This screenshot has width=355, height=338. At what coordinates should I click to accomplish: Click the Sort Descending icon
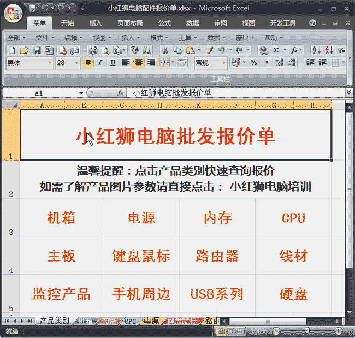(x=329, y=50)
